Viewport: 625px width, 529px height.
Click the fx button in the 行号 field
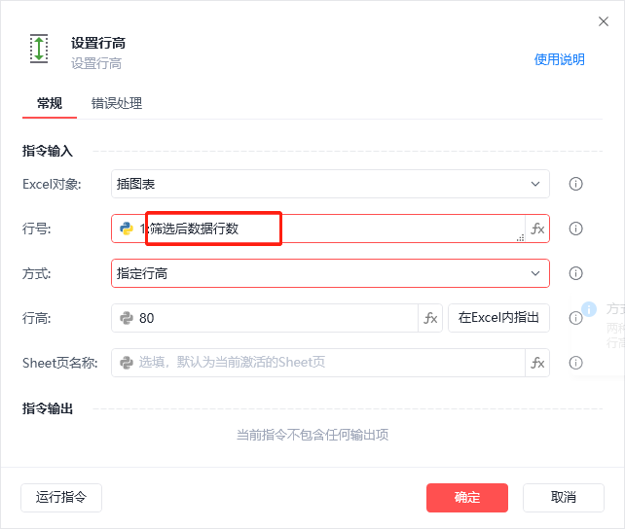[x=537, y=229]
